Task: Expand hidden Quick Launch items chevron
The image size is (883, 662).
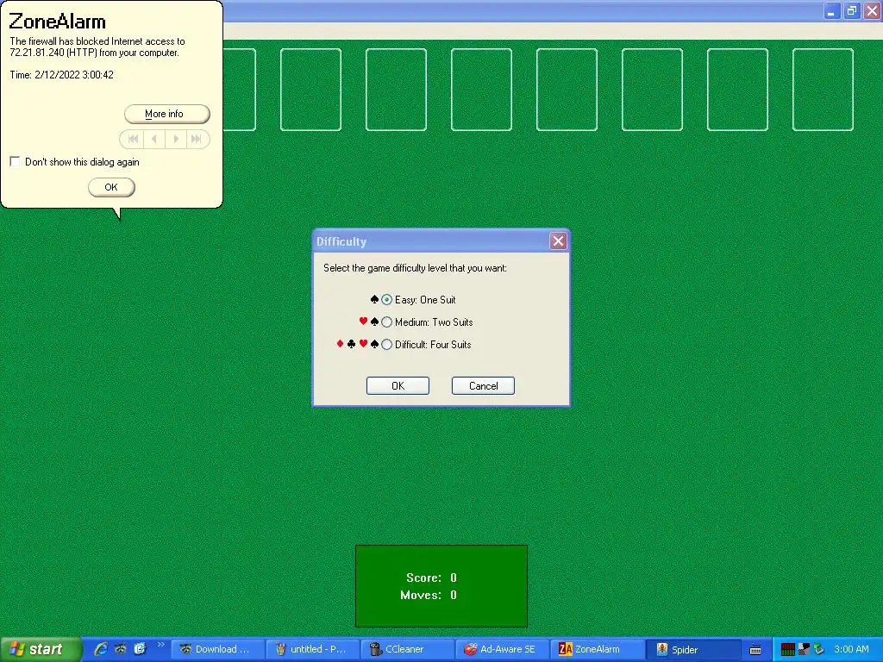Action: point(161,645)
